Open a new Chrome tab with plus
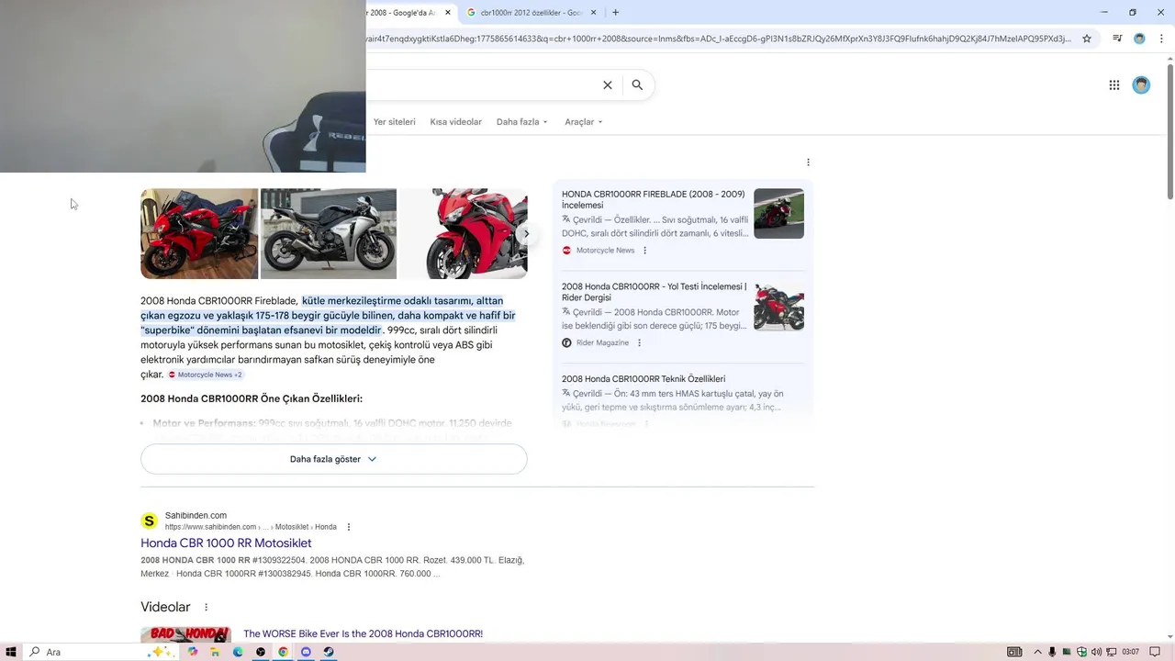Screen dimensions: 1175x661 615,12
